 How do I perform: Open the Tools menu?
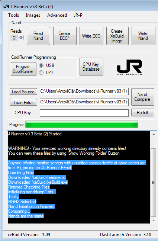tap(14, 15)
